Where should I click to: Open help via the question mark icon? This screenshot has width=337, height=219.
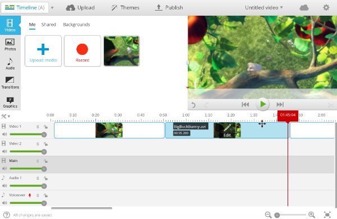pos(6,215)
